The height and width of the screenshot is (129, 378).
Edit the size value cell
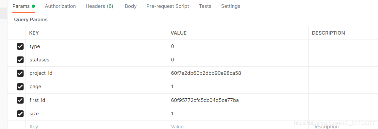tap(238, 114)
